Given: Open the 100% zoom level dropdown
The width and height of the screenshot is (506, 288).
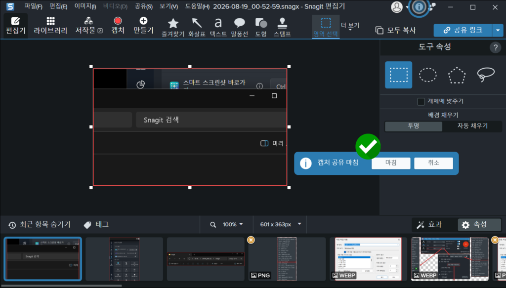Looking at the screenshot, I should (233, 224).
